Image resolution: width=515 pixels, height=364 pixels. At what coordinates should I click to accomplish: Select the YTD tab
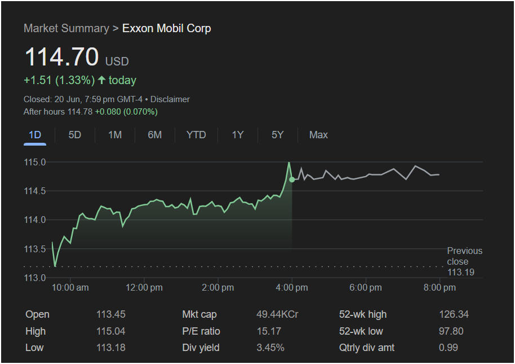(196, 135)
